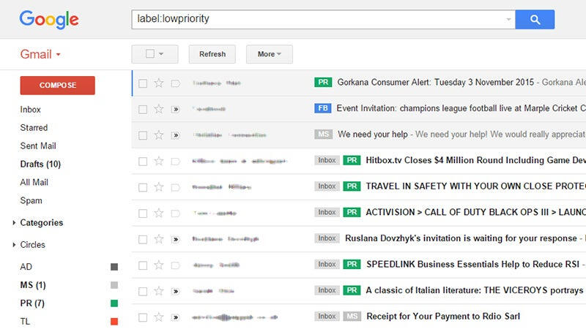Open the All Mail folder
The width and height of the screenshot is (586, 329).
34,182
